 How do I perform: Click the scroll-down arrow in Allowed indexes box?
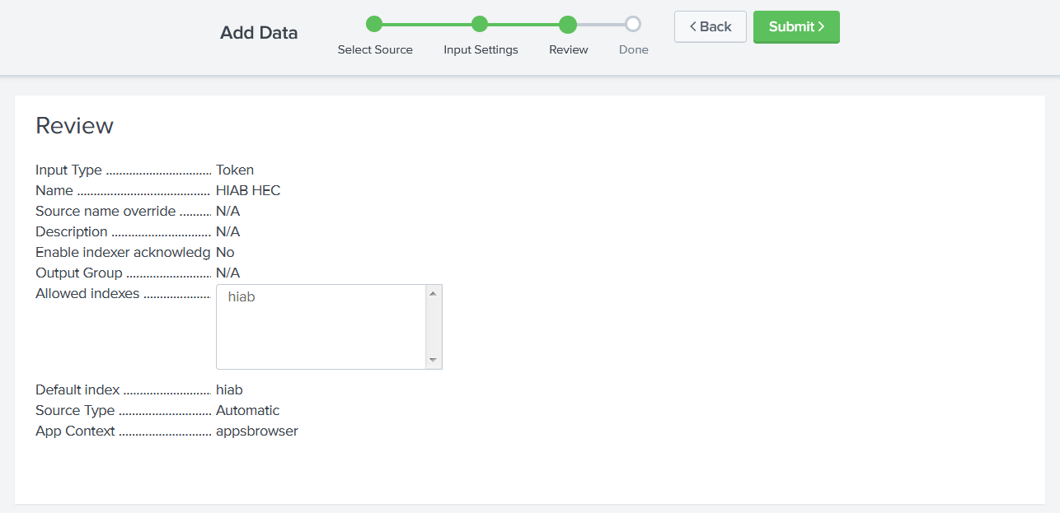pos(433,360)
